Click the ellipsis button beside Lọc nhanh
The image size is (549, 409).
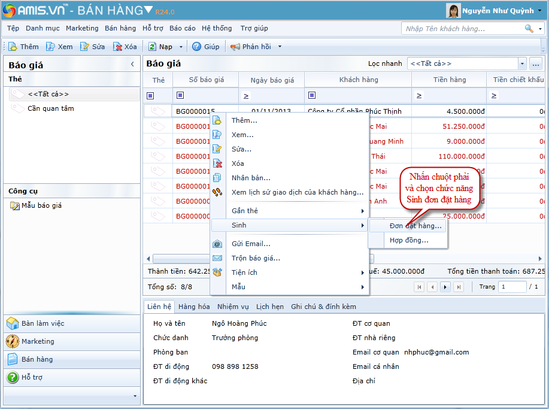536,63
